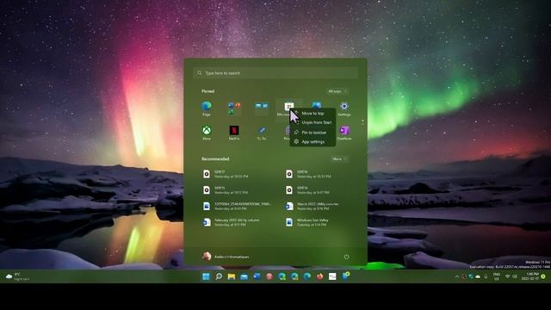
Task: Open App settings from context menu
Action: tap(313, 141)
